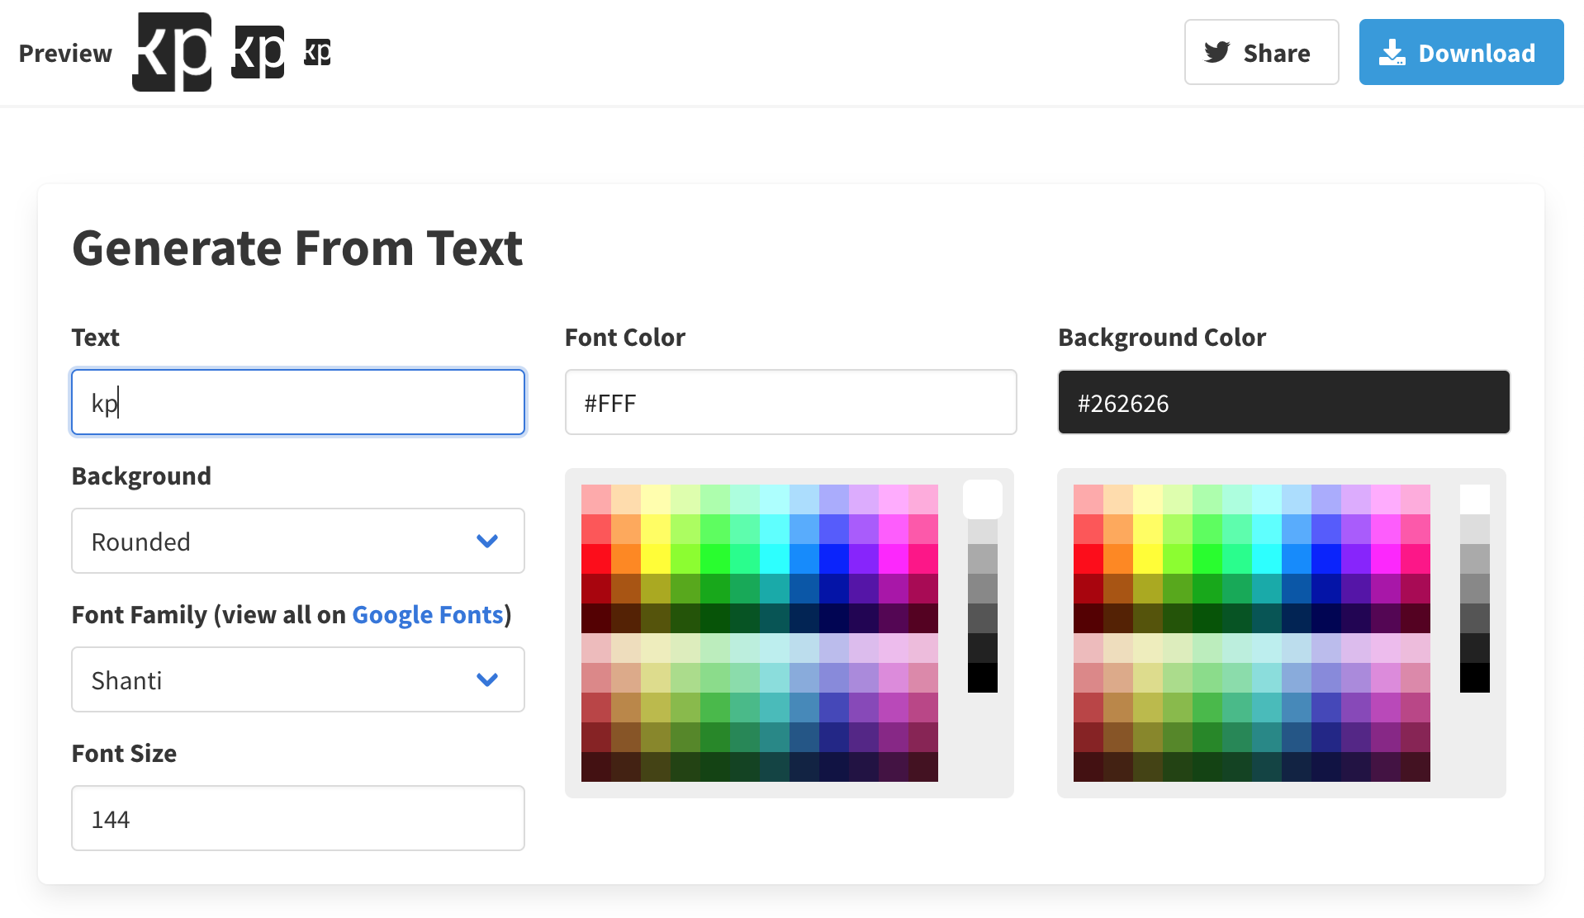Click the medium kp favicon preview
Image resolution: width=1584 pixels, height=918 pixels.
258,52
